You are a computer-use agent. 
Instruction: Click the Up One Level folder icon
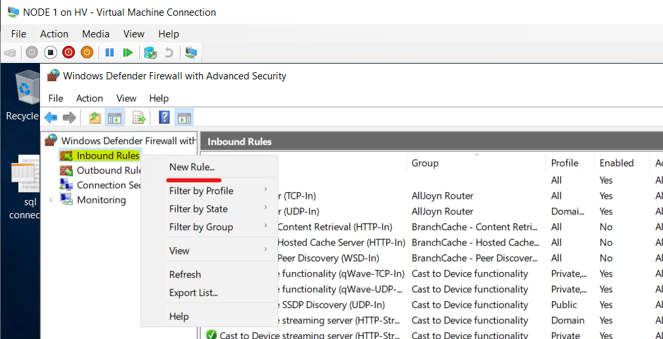(95, 118)
